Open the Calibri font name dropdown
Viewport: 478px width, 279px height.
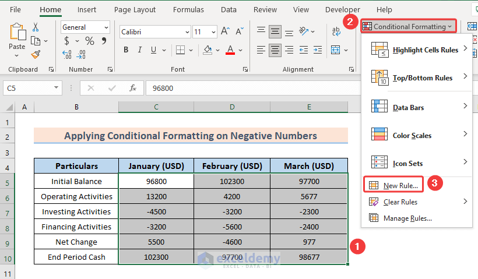187,32
